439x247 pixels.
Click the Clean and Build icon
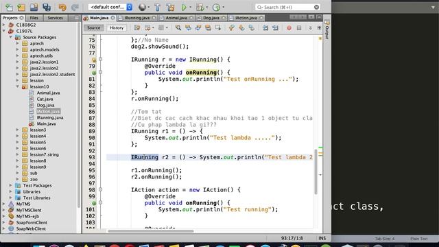[x=170, y=8]
